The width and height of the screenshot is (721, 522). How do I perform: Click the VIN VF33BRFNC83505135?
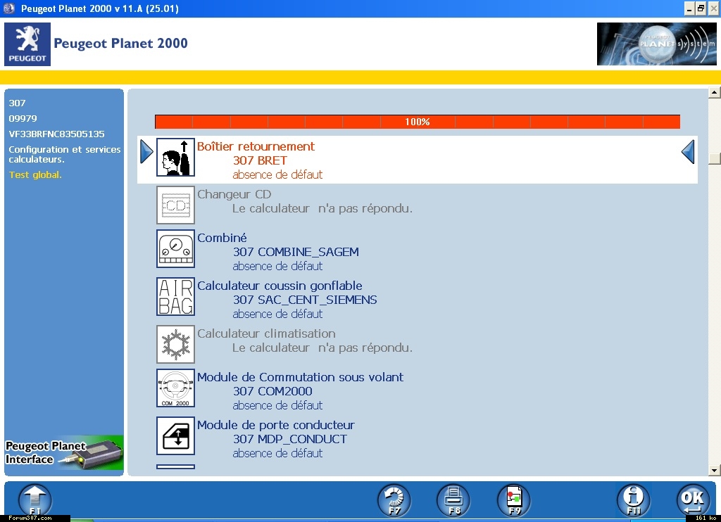pos(56,134)
